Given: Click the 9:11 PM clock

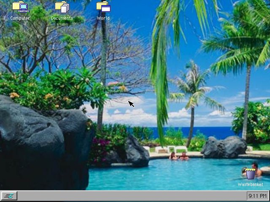Looking at the screenshot, I should click(x=257, y=196).
